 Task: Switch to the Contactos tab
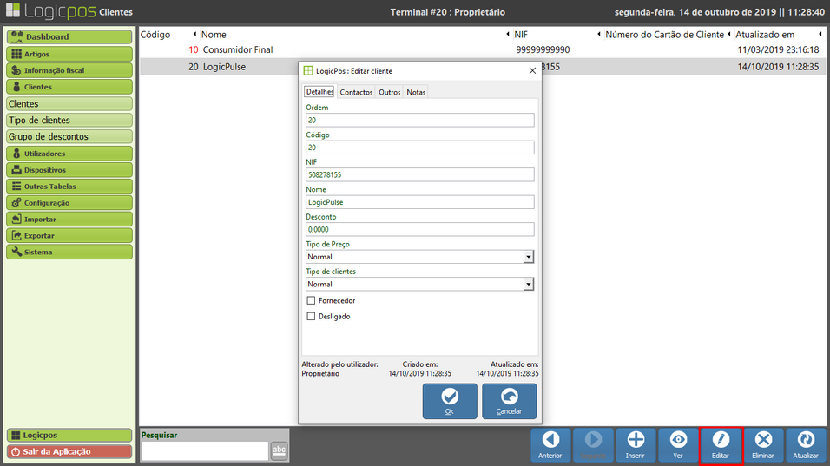coord(356,92)
